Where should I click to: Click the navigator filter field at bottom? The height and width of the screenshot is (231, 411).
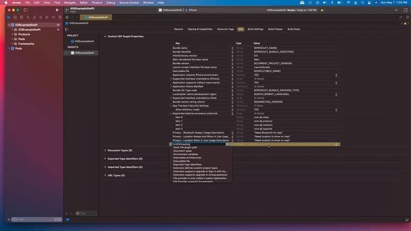pyautogui.click(x=36, y=219)
